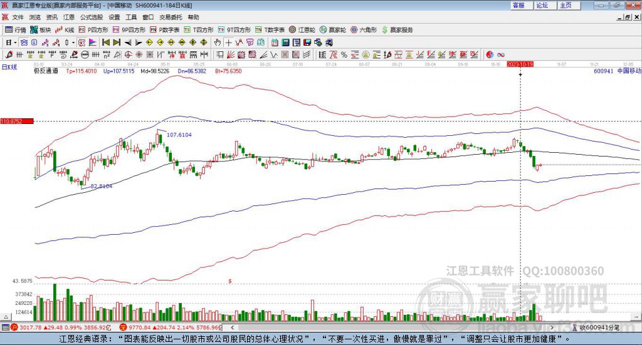This screenshot has height=345, width=642.
Task: Open the 赢家轮 wheel tool
Action: [x=333, y=30]
